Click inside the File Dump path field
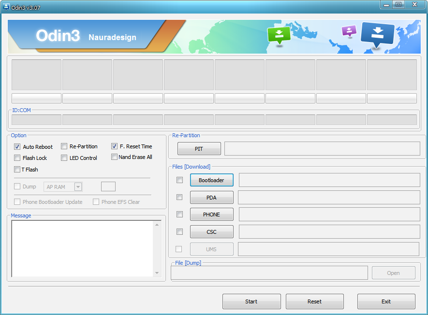 (x=268, y=272)
